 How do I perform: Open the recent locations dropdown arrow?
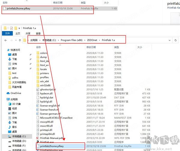click(16, 40)
